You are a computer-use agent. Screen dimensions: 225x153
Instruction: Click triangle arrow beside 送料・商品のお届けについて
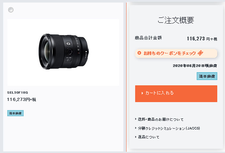[135, 119]
